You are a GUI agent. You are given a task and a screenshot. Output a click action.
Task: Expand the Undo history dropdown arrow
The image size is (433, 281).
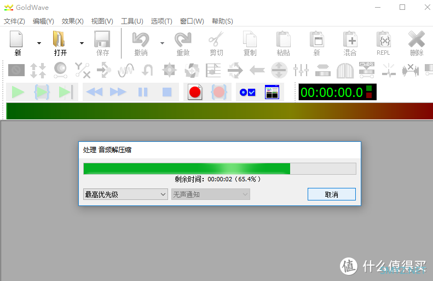(x=162, y=43)
